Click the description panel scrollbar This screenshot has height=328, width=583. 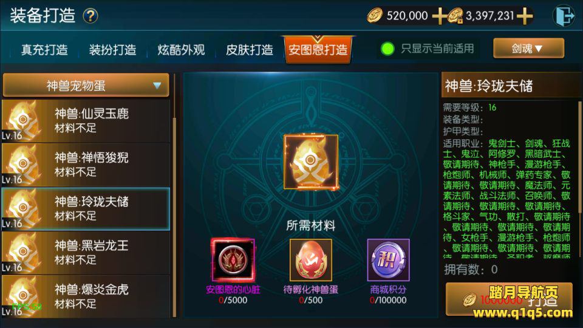coord(579,179)
